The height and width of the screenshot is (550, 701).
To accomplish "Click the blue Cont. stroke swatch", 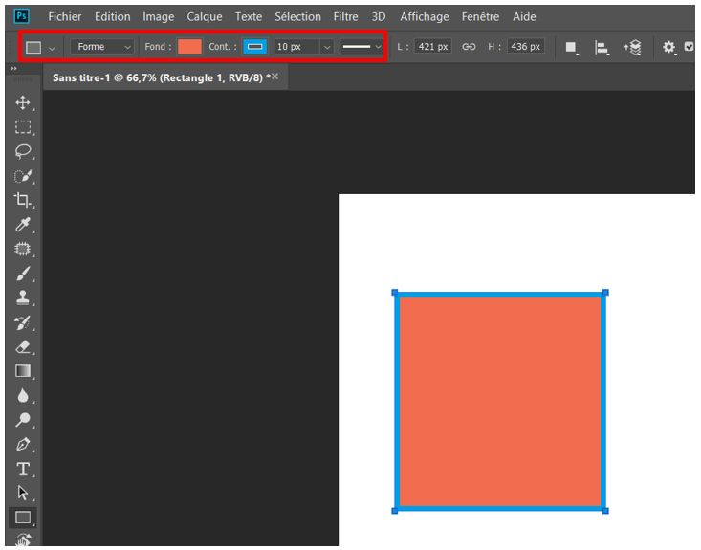I will pyautogui.click(x=254, y=47).
